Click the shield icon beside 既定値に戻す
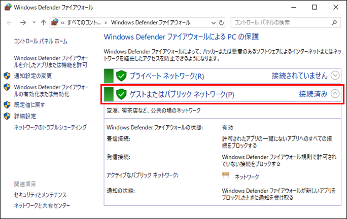The height and width of the screenshot is (219, 347). click(7, 105)
